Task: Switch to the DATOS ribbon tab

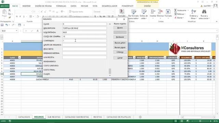Action: click(74, 6)
